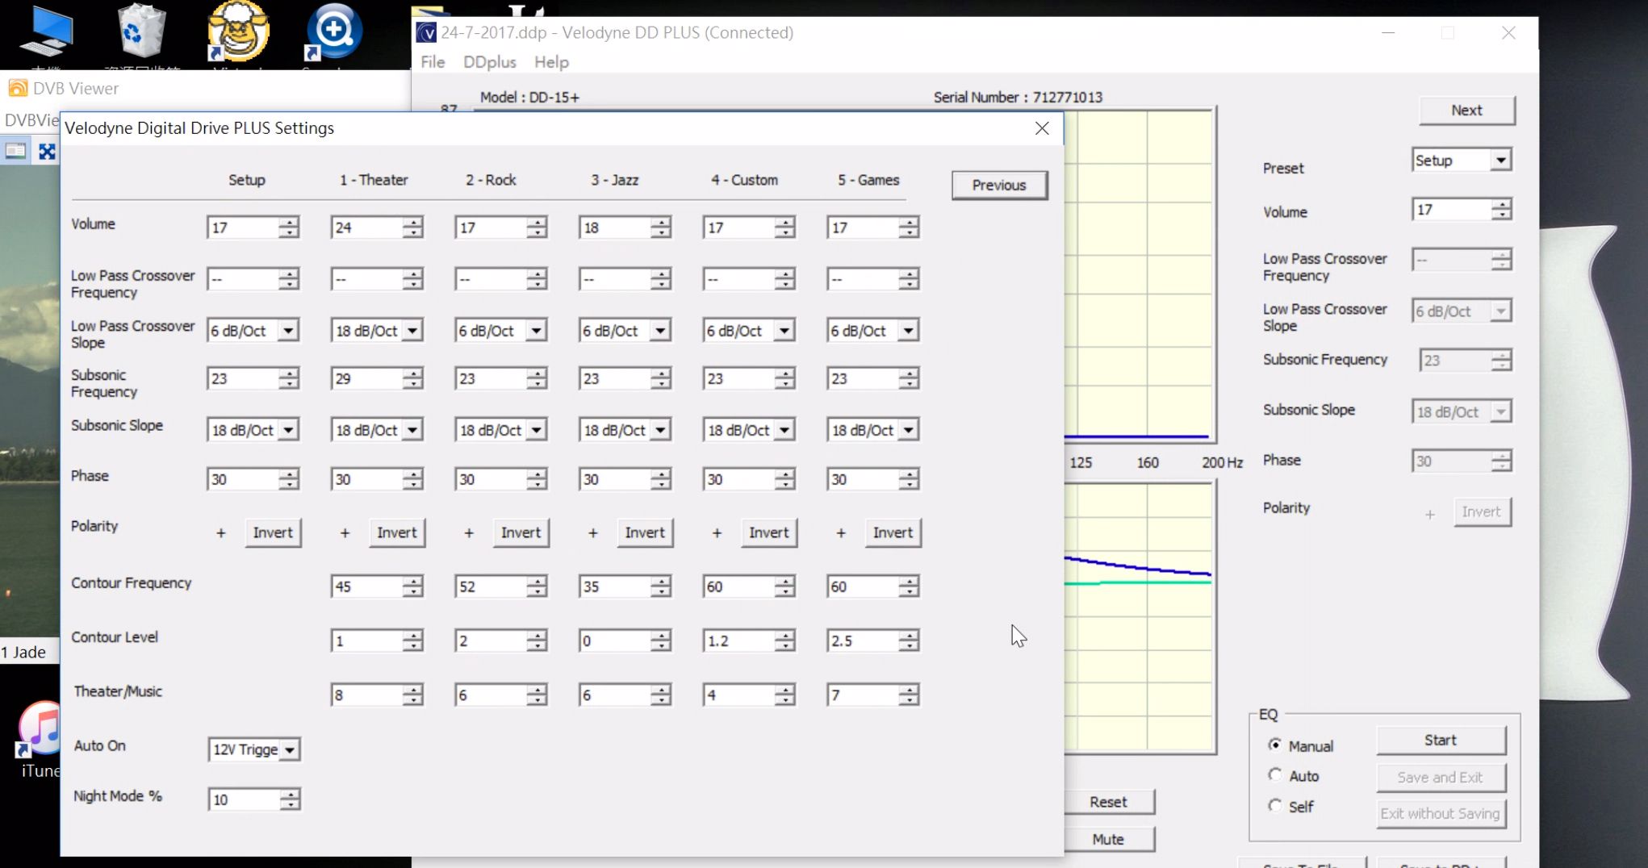Decrease Games Contour Level value

point(910,646)
